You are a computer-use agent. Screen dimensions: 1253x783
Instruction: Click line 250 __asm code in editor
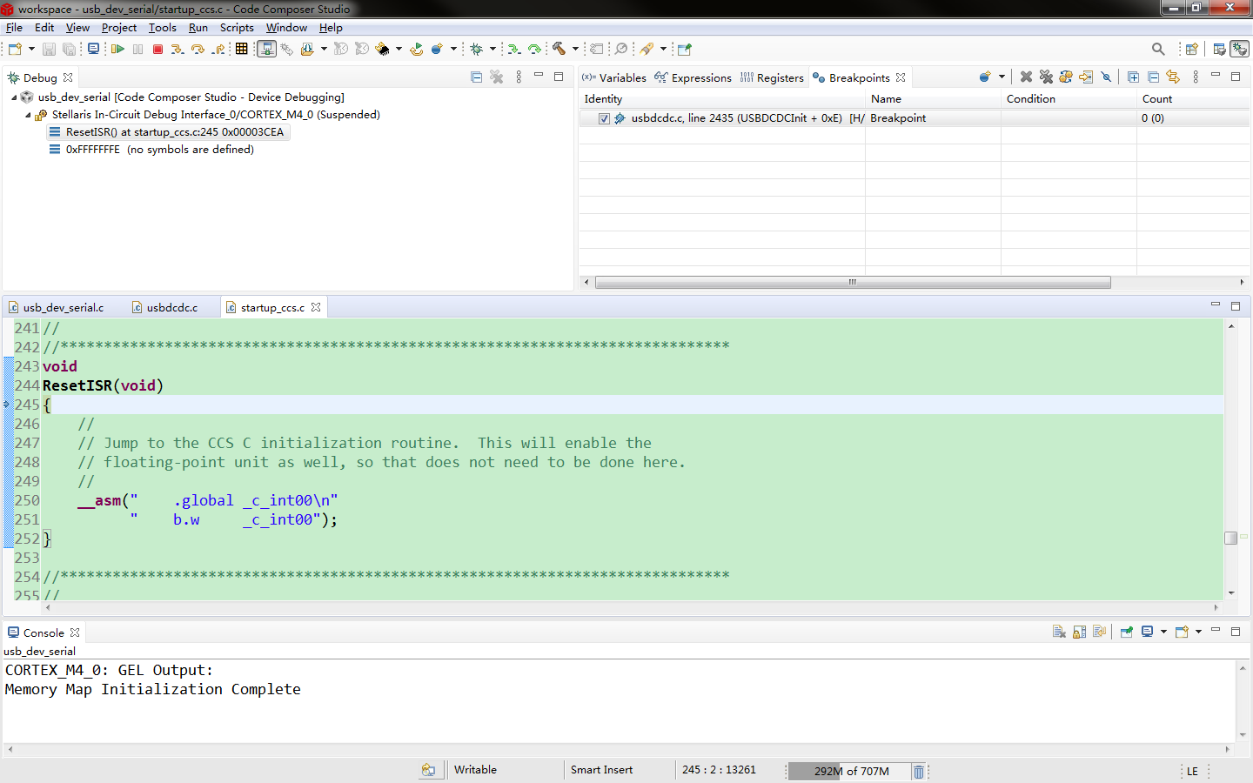(207, 501)
